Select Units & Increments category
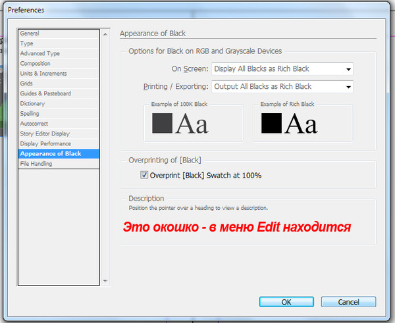The image size is (395, 323). (x=59, y=74)
